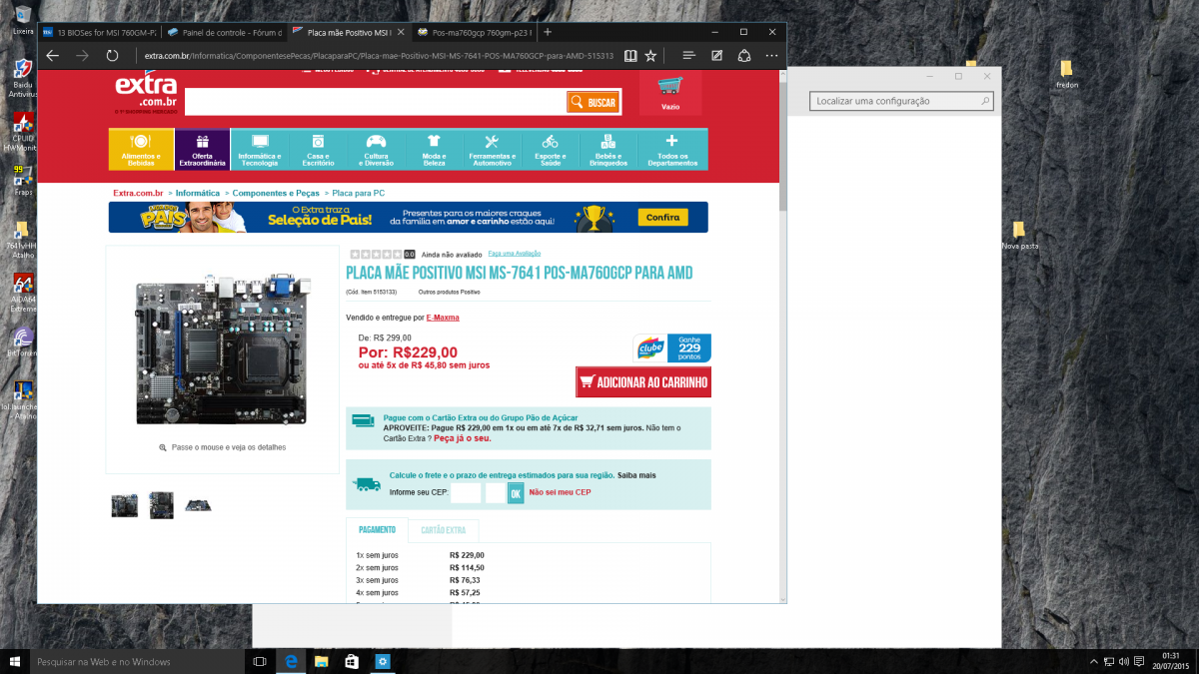Viewport: 1199px width, 674px height.
Task: Open Todos os Departamentos menu
Action: click(672, 149)
